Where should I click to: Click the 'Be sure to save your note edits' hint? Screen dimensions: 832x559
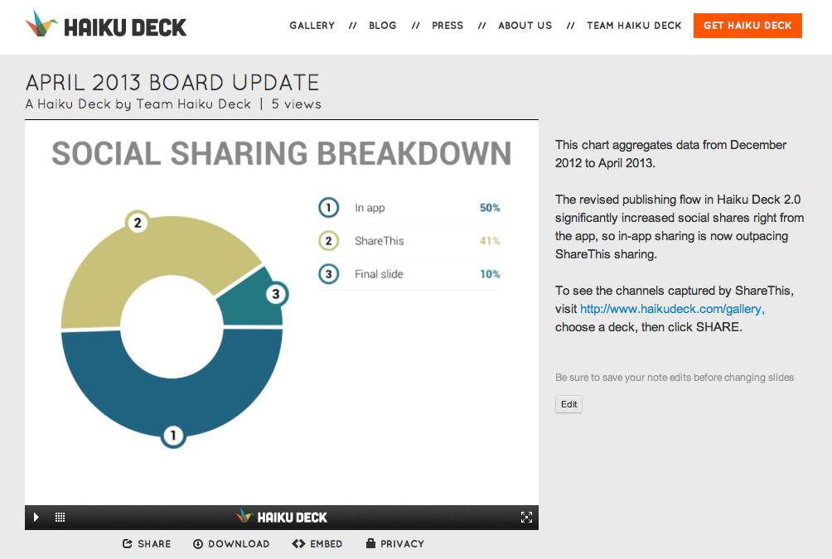pos(675,377)
